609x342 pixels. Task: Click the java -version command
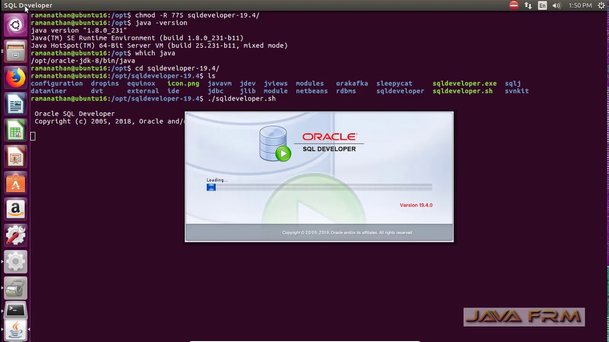161,23
